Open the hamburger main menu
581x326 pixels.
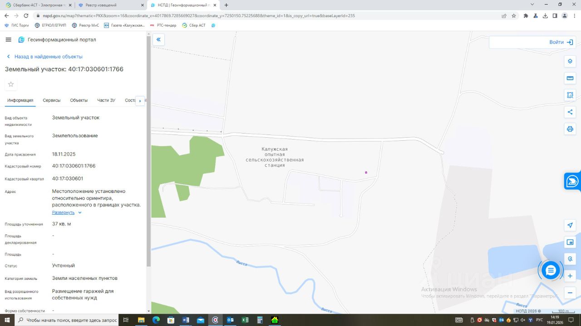8,40
